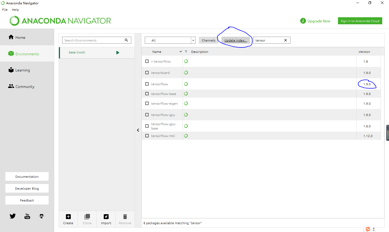Click the tensorboard package name

click(160, 73)
